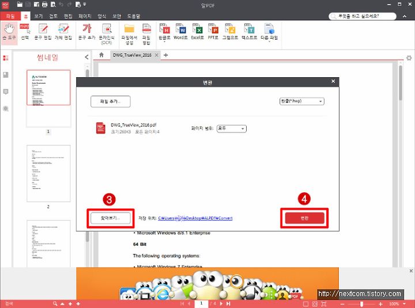Click zoom in plus in status bar
Screen dimensions: 415x308
pos(380,304)
